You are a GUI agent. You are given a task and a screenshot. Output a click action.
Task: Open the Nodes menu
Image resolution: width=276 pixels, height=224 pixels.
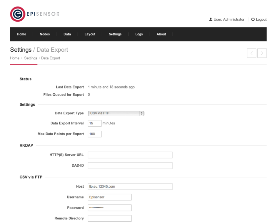(45, 34)
